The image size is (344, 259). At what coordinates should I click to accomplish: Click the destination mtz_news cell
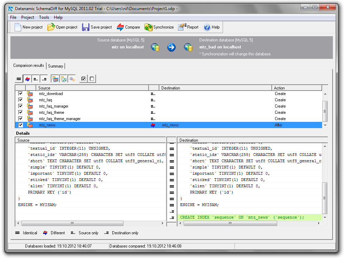[170, 125]
